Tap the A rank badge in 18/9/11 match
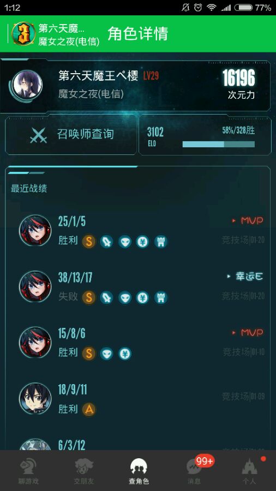The width and height of the screenshot is (276, 491). [89, 410]
